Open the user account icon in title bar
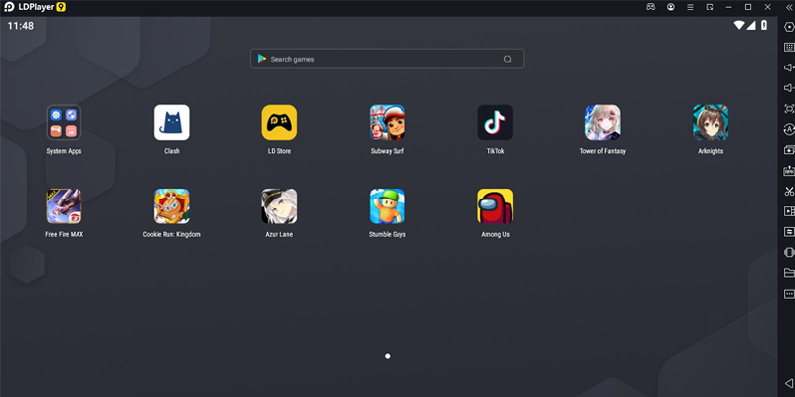 pos(671,7)
